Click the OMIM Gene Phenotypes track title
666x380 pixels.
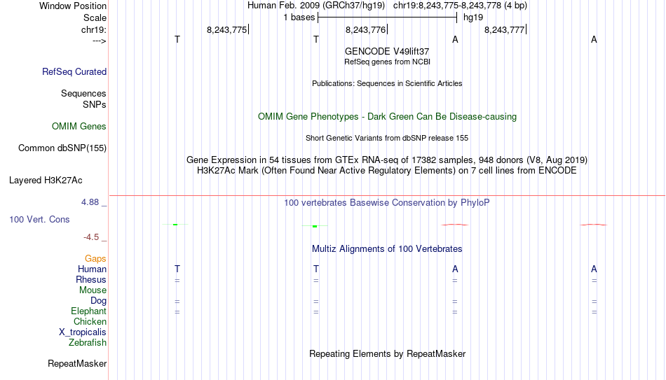[387, 117]
